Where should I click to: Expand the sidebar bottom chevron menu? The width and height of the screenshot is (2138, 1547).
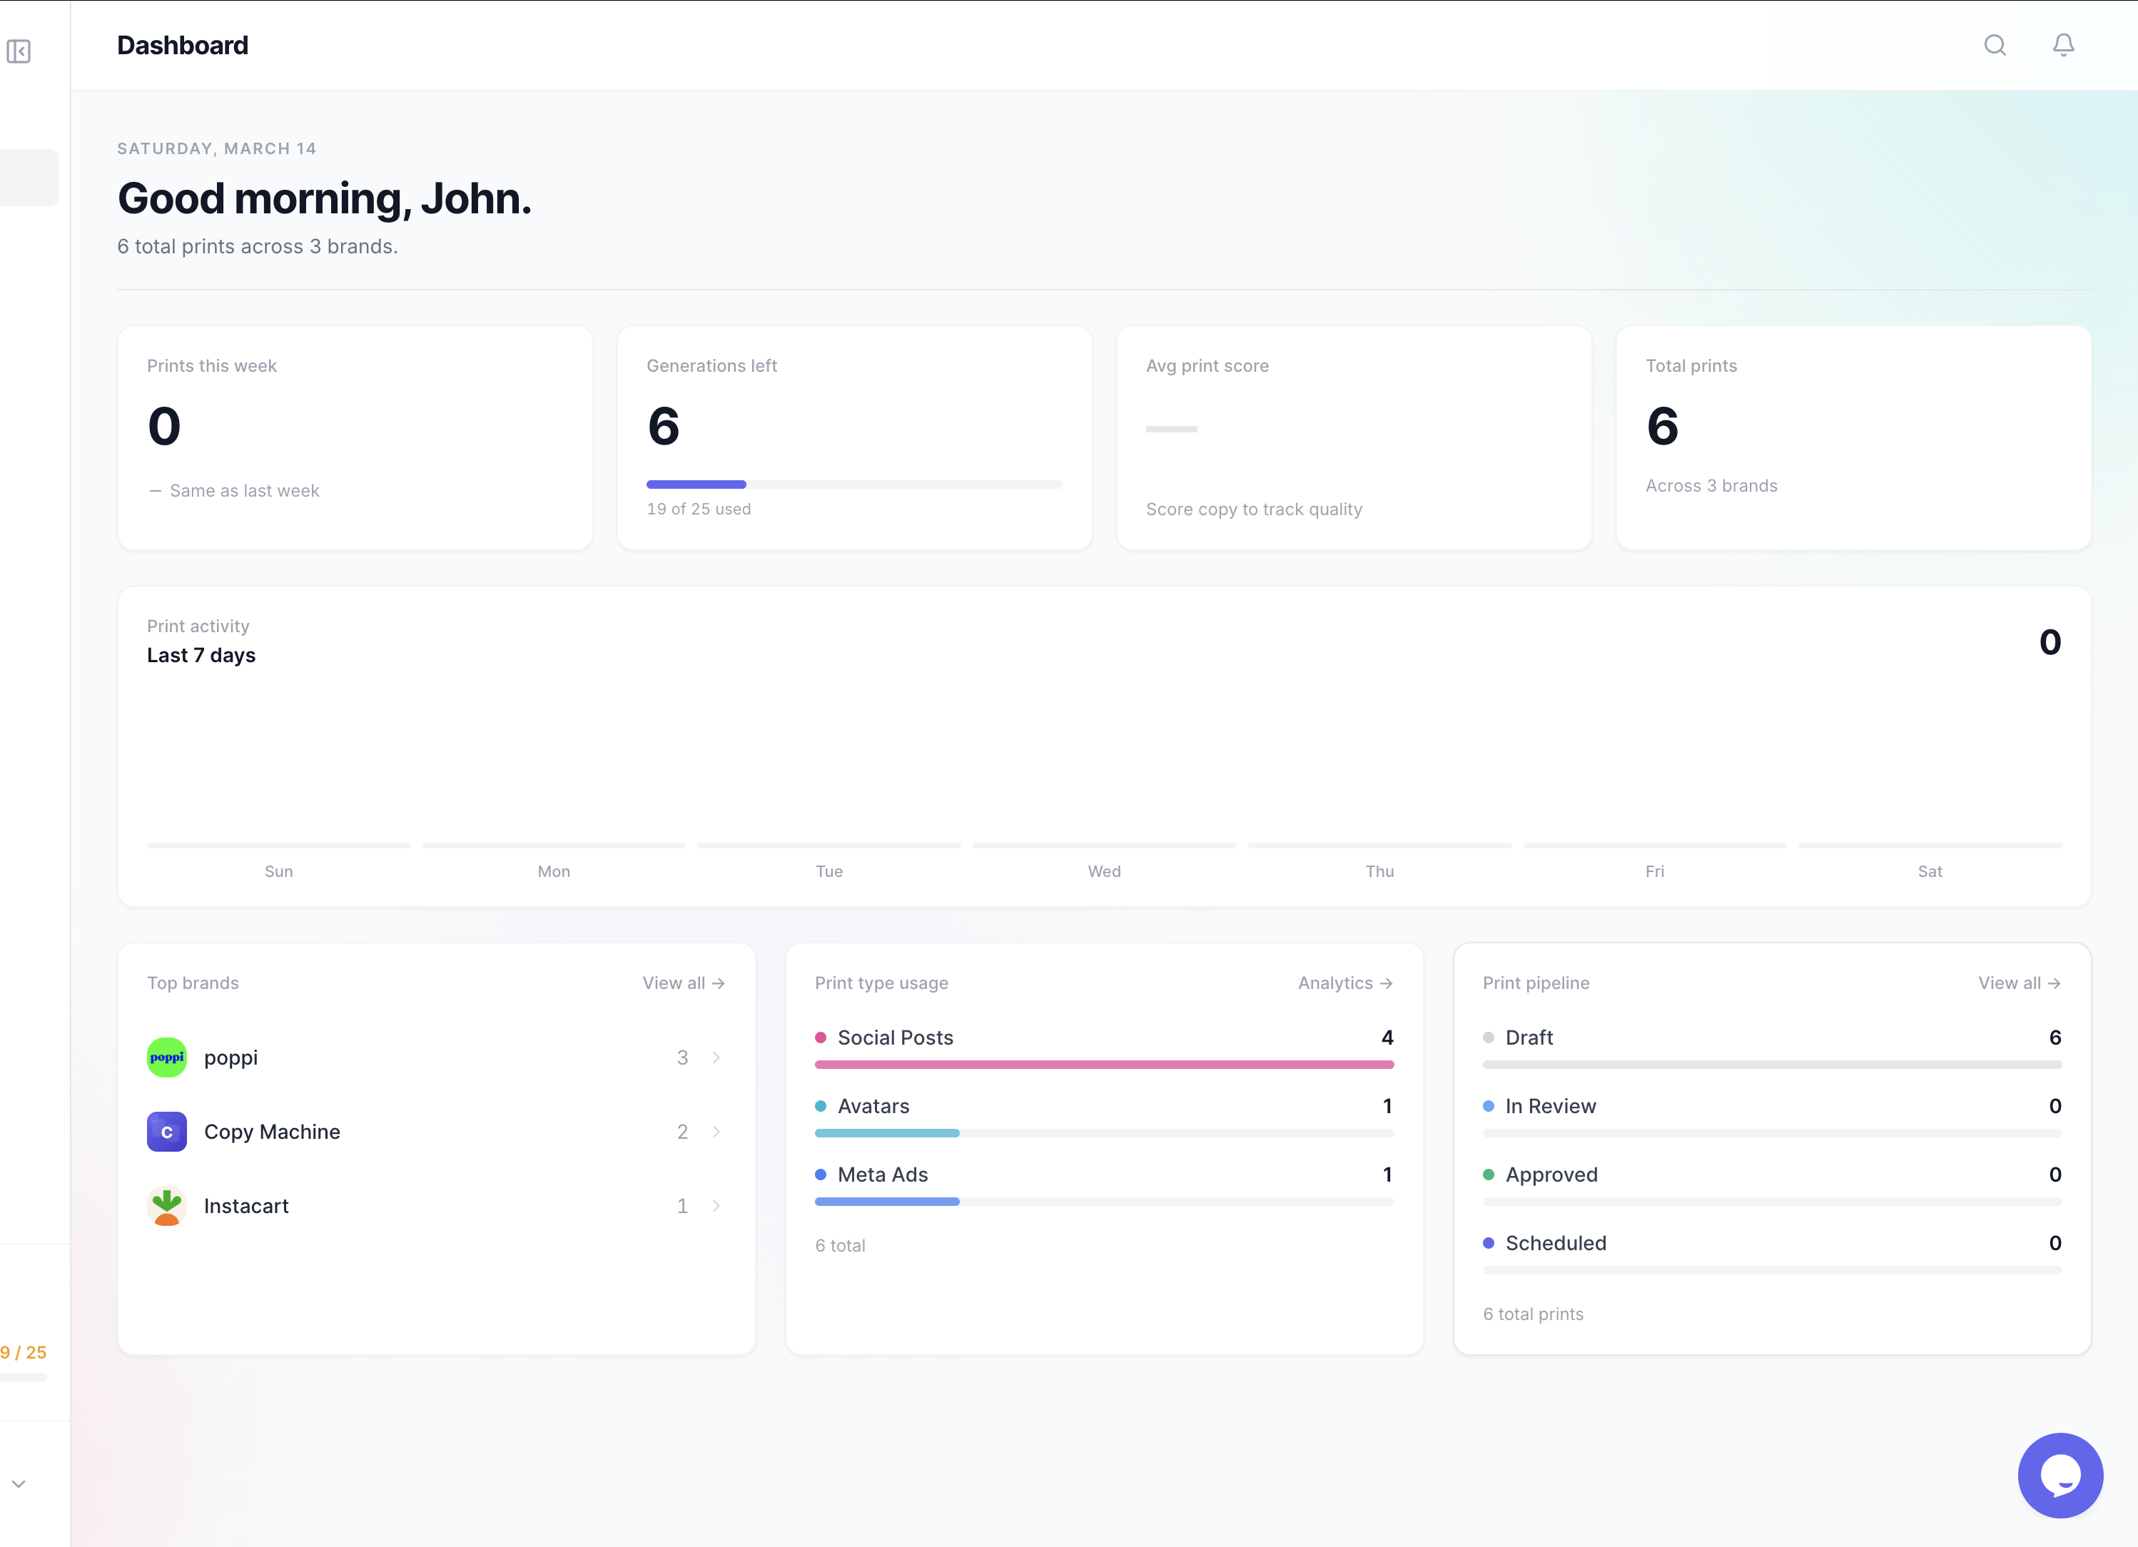pos(19,1483)
